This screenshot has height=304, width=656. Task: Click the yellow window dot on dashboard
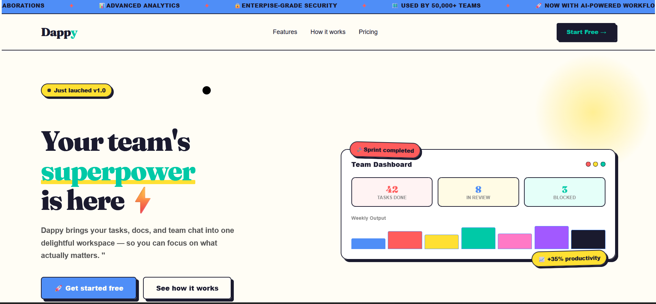pyautogui.click(x=595, y=164)
